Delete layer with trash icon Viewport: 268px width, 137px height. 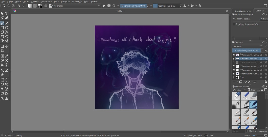tap(265, 82)
